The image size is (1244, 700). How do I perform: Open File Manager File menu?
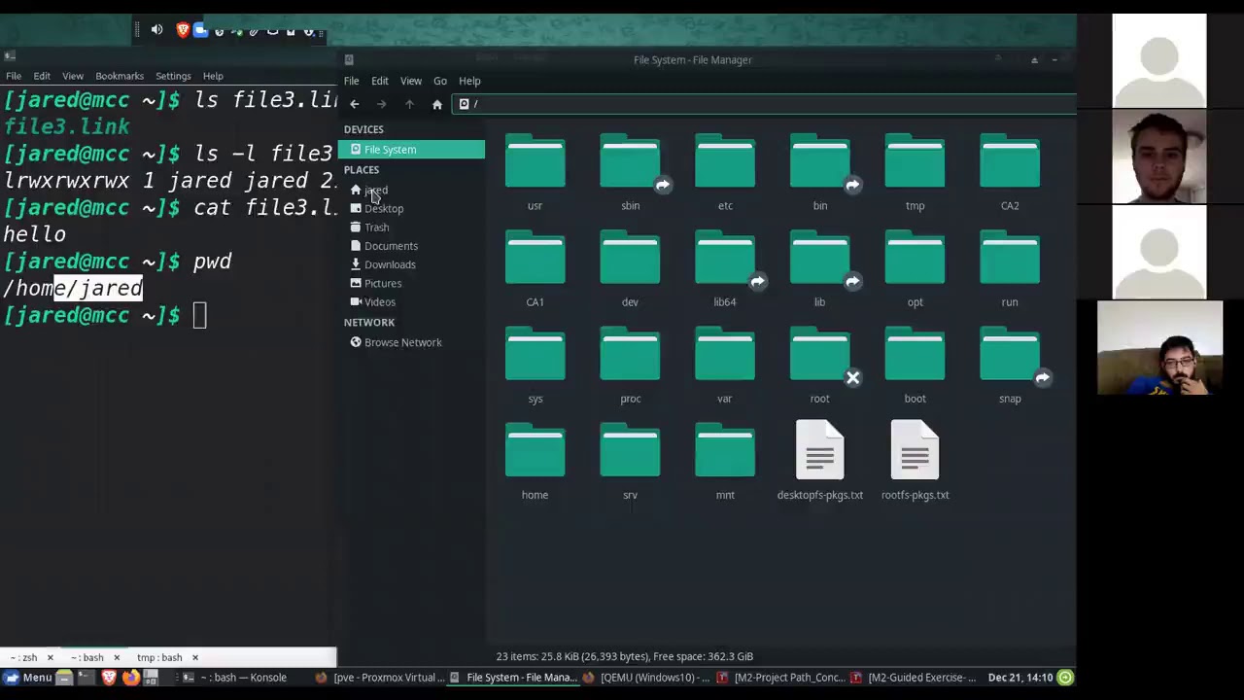click(x=351, y=81)
